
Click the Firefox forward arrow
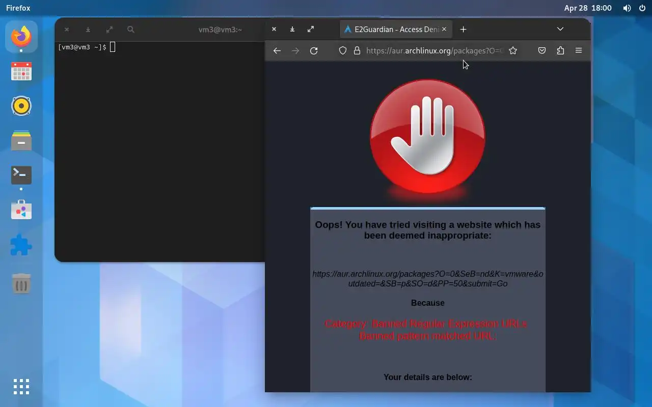(x=295, y=50)
